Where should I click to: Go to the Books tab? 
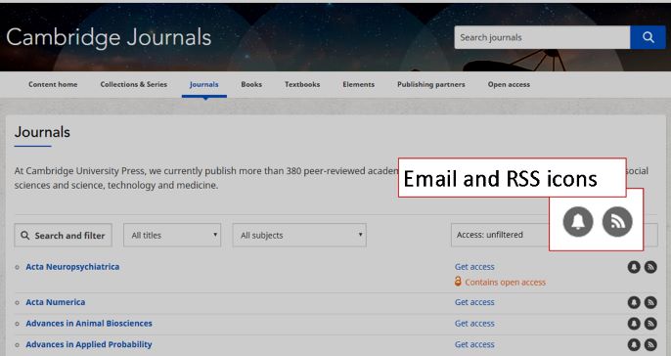click(251, 84)
